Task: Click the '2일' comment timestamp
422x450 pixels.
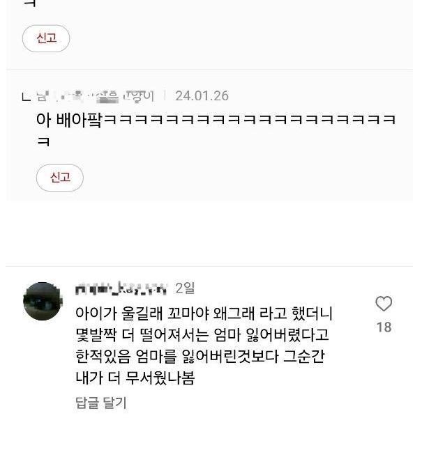Action: point(185,288)
